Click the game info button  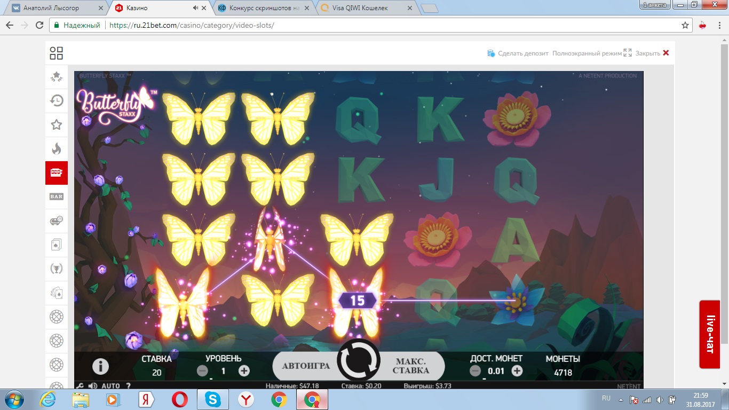100,366
